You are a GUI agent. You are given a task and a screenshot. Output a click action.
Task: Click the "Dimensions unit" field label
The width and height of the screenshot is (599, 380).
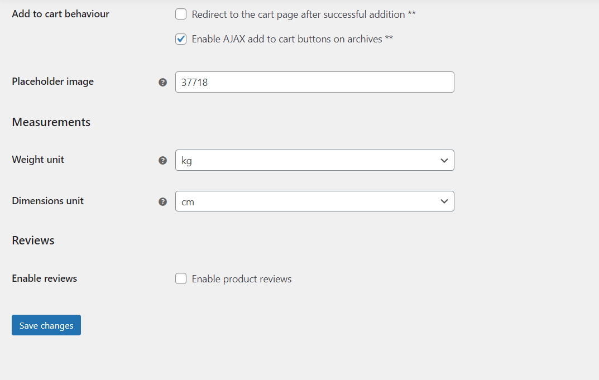tap(47, 201)
